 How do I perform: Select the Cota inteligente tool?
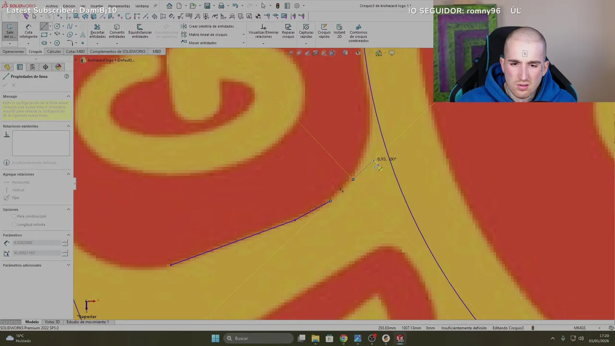[x=28, y=32]
